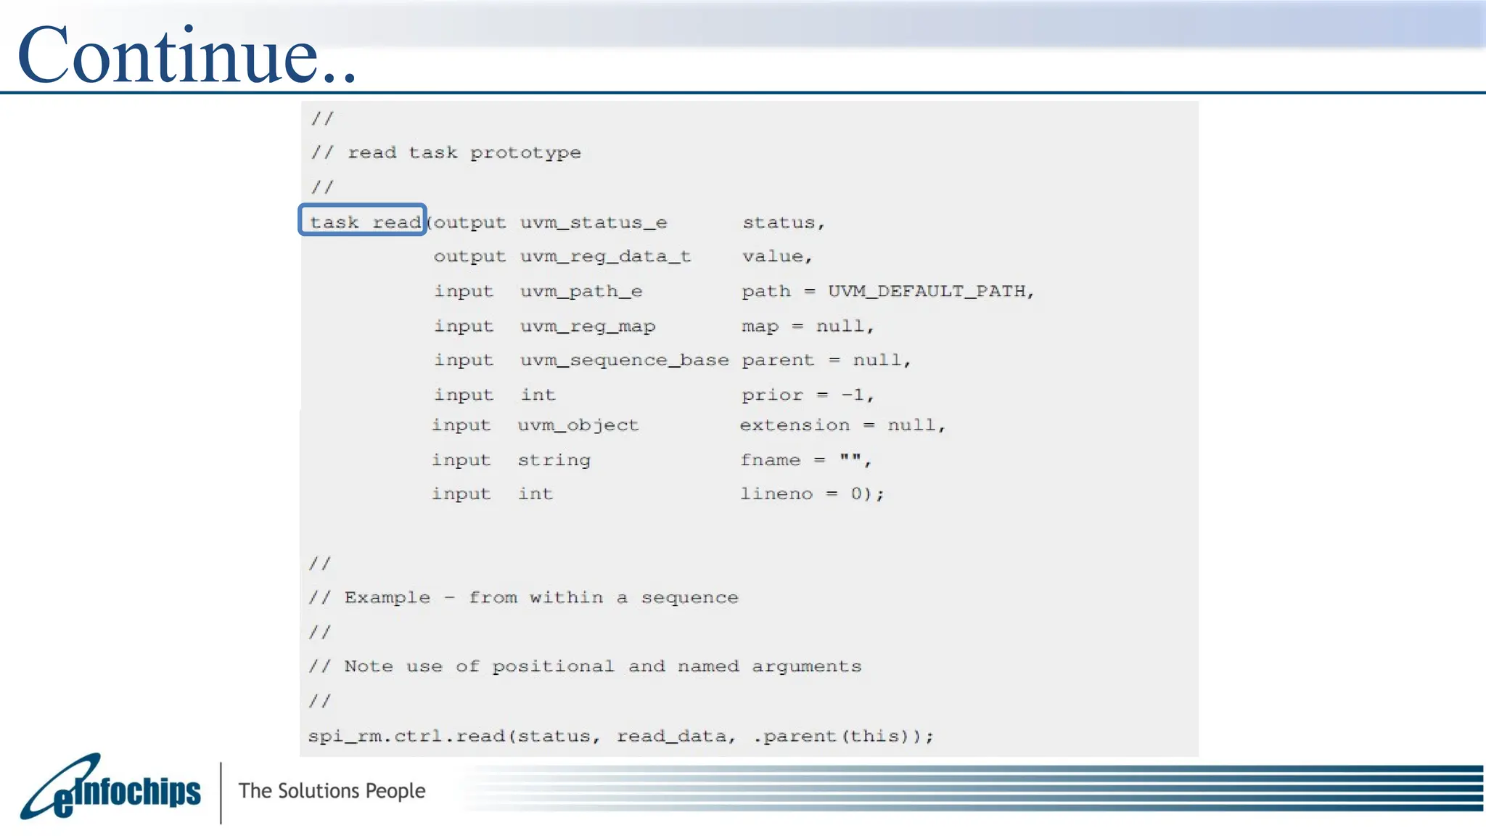
Task: Click the uvm_sequence_base type name
Action: point(624,360)
